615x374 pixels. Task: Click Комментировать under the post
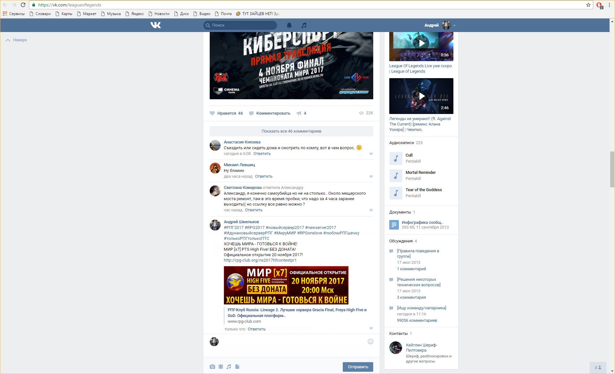pyautogui.click(x=270, y=113)
